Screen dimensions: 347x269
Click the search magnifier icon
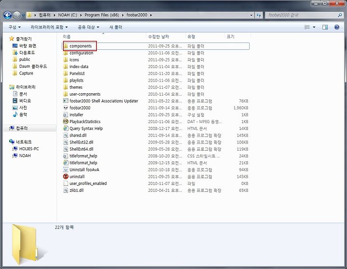click(x=340, y=15)
